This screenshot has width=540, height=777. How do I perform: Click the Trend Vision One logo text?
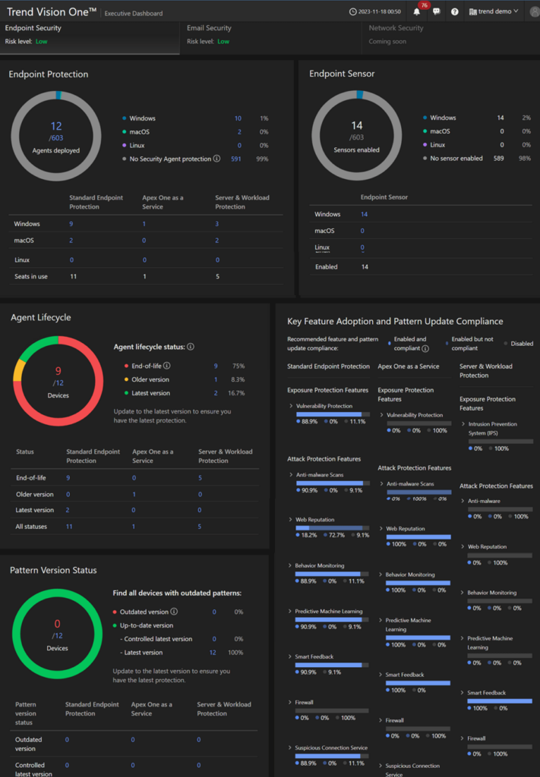click(52, 12)
